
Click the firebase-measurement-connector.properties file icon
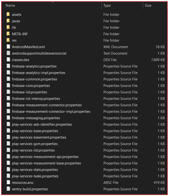[x=8, y=105]
